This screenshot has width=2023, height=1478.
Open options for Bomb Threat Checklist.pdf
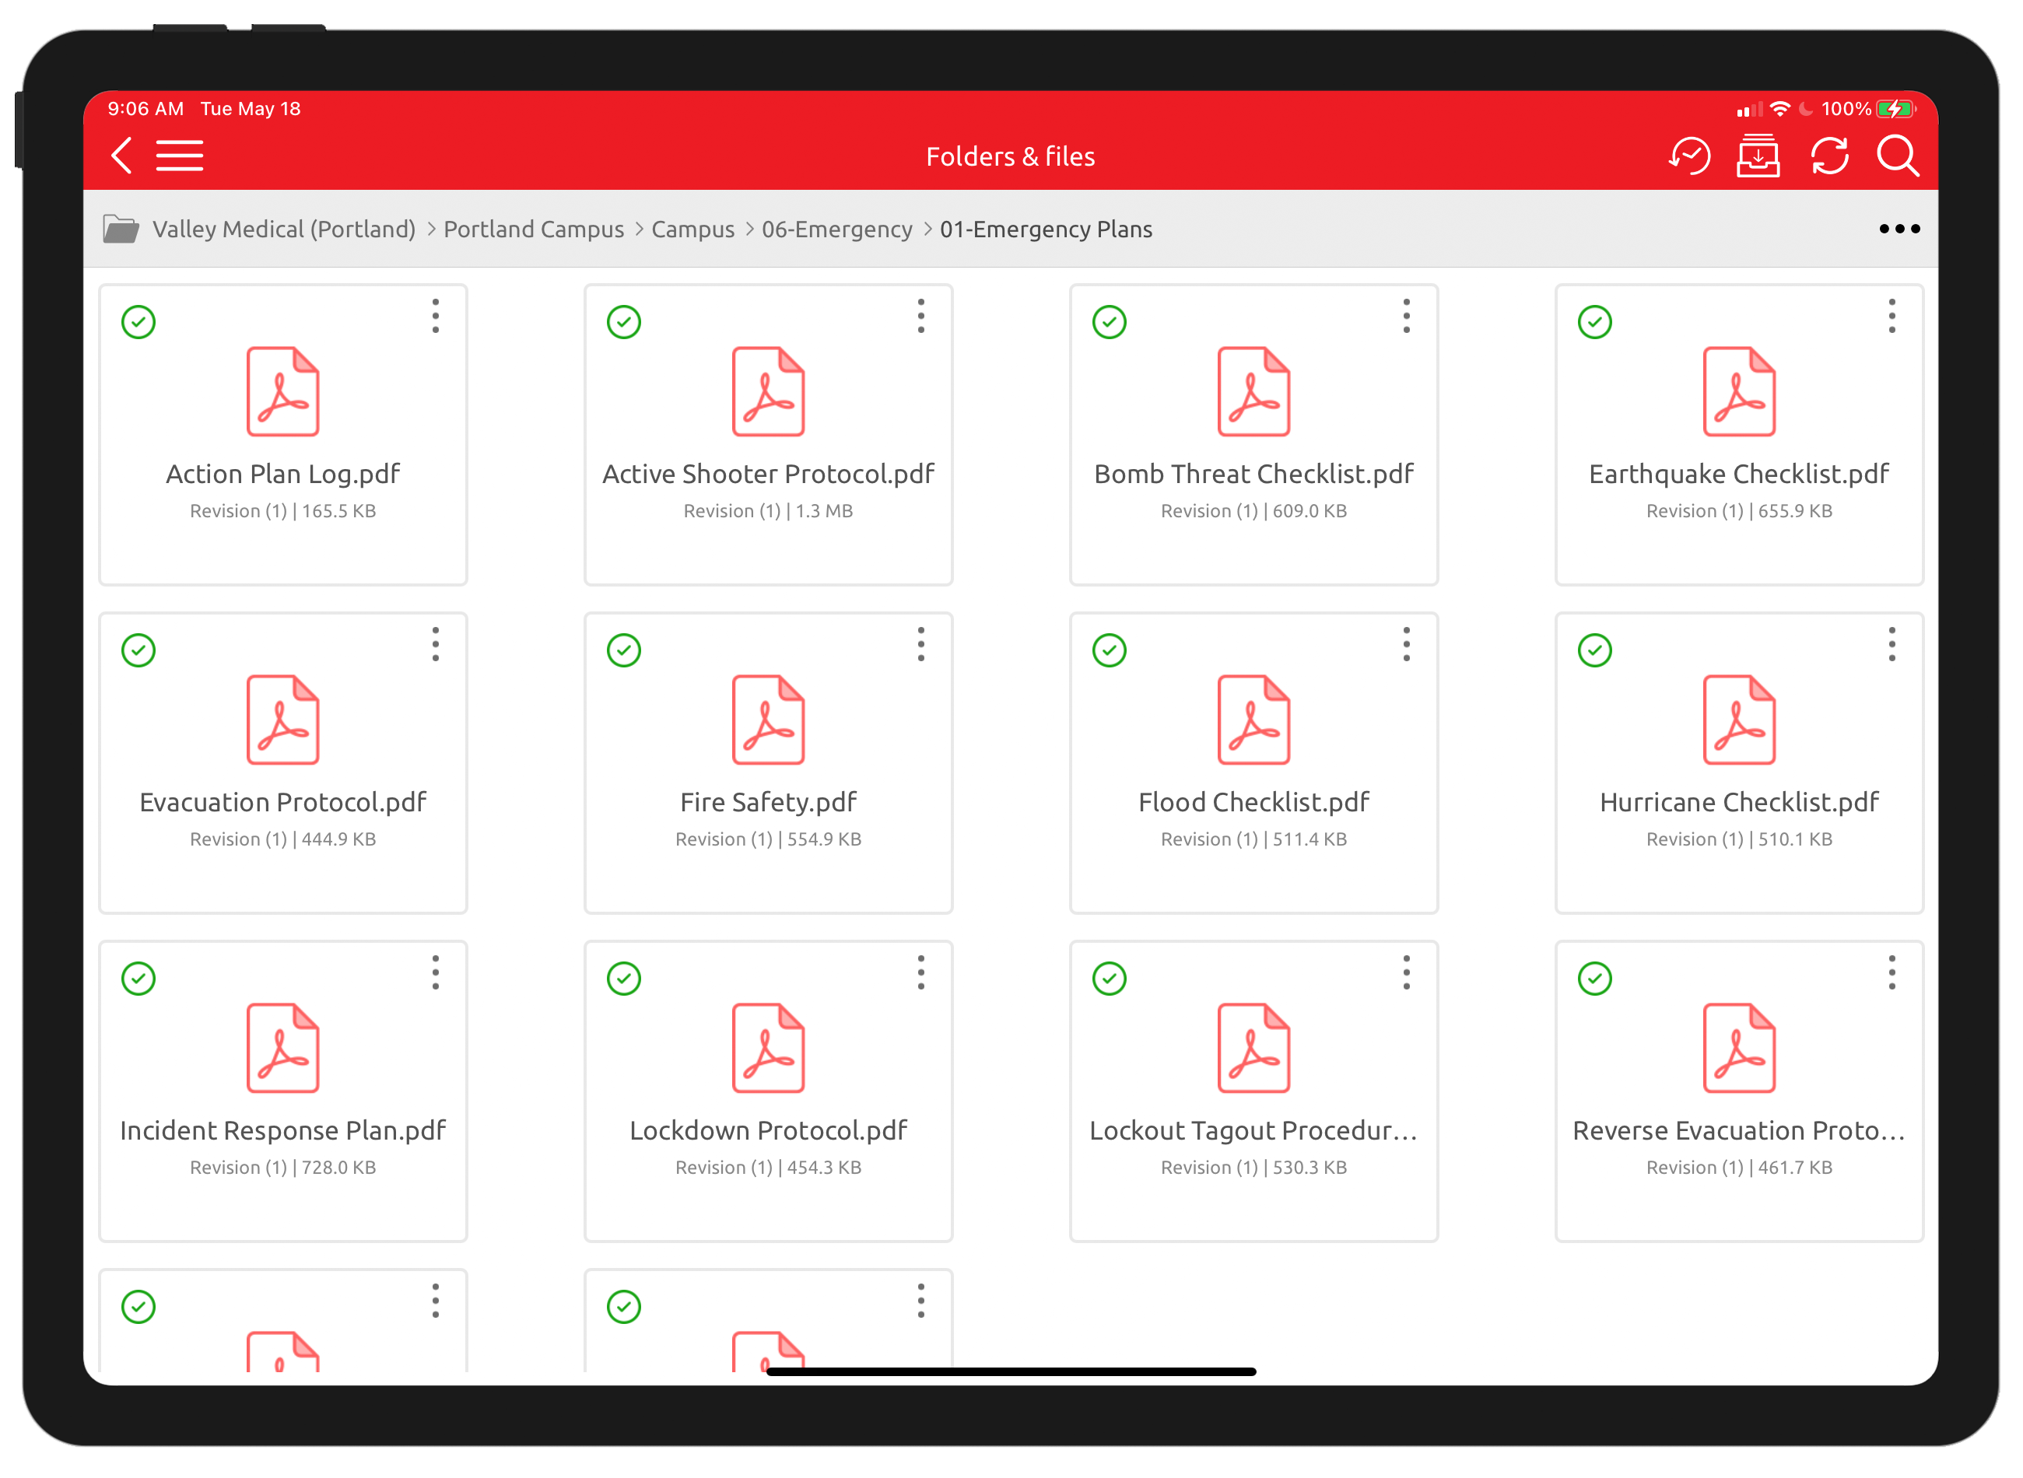1407,316
